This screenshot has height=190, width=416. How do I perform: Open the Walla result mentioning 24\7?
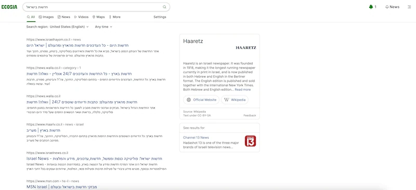[82, 102]
